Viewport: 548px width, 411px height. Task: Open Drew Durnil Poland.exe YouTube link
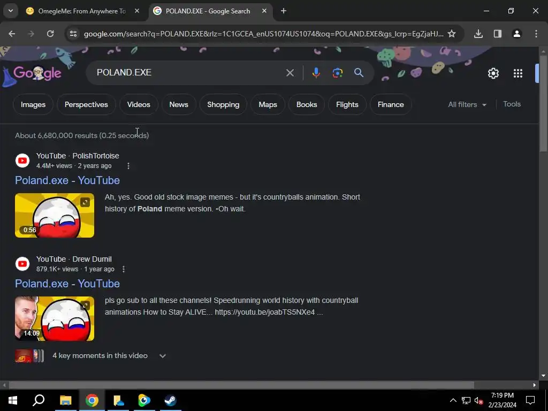(67, 284)
